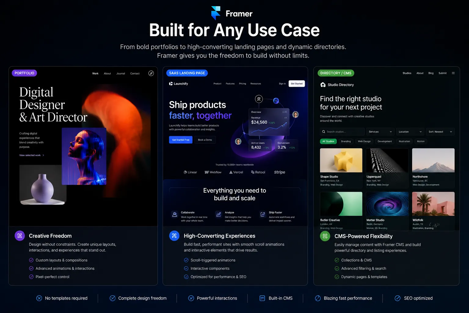Click the Studio Directory home logo icon

323,85
